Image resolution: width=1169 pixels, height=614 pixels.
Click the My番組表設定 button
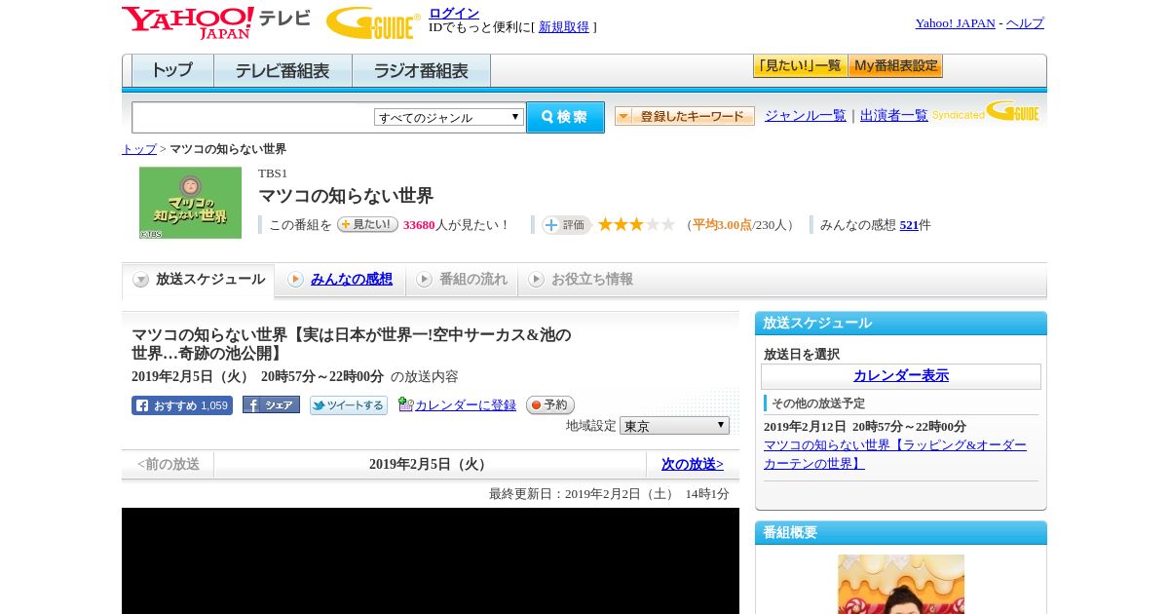(x=895, y=66)
